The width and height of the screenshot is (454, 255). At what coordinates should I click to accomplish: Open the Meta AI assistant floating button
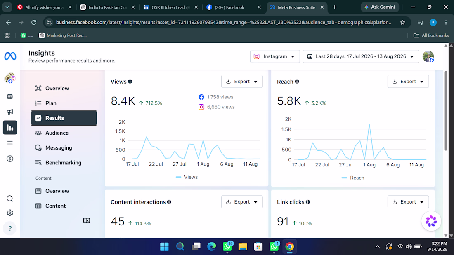click(x=431, y=221)
